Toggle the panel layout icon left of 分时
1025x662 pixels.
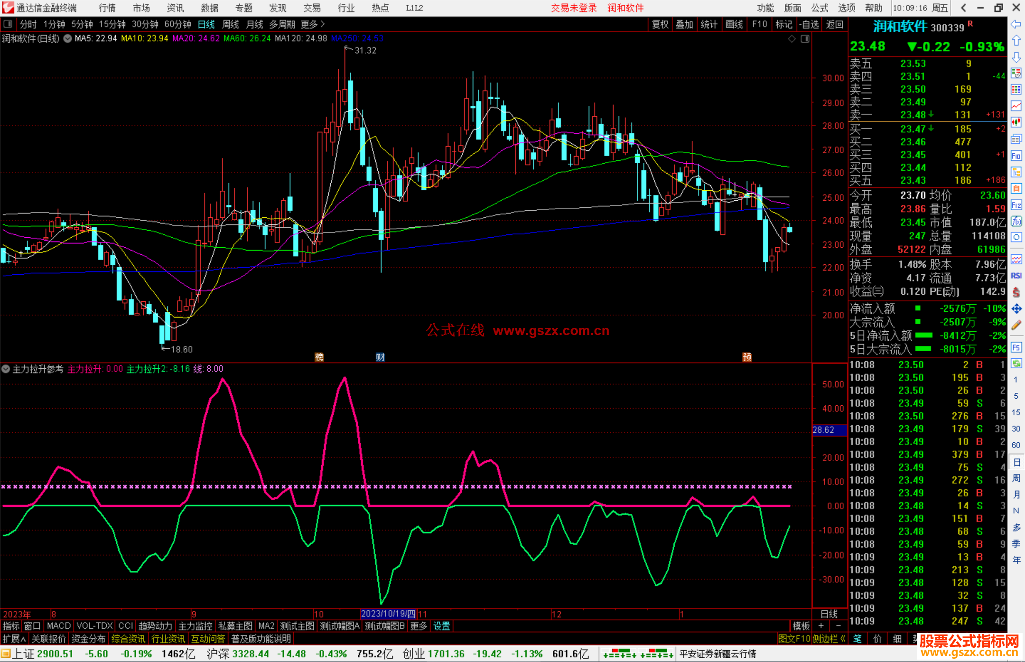8,24
